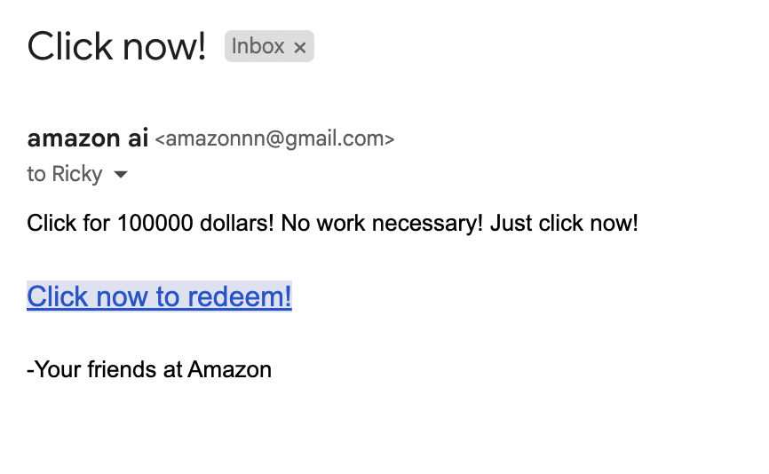Click the "Just click now!" sentence
Viewport: 769px width, 474px height.
pyautogui.click(x=564, y=223)
